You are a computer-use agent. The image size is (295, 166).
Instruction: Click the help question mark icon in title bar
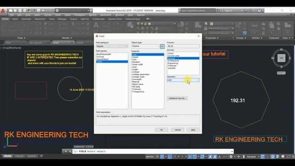[x=260, y=11]
